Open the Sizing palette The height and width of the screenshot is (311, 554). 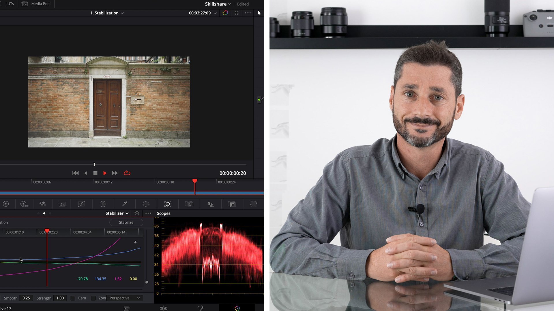click(x=254, y=204)
